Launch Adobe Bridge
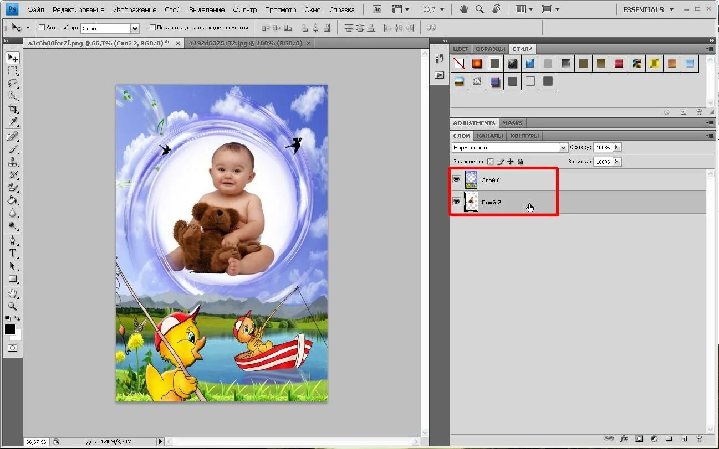Screen dimensions: 719x449 [x=377, y=9]
